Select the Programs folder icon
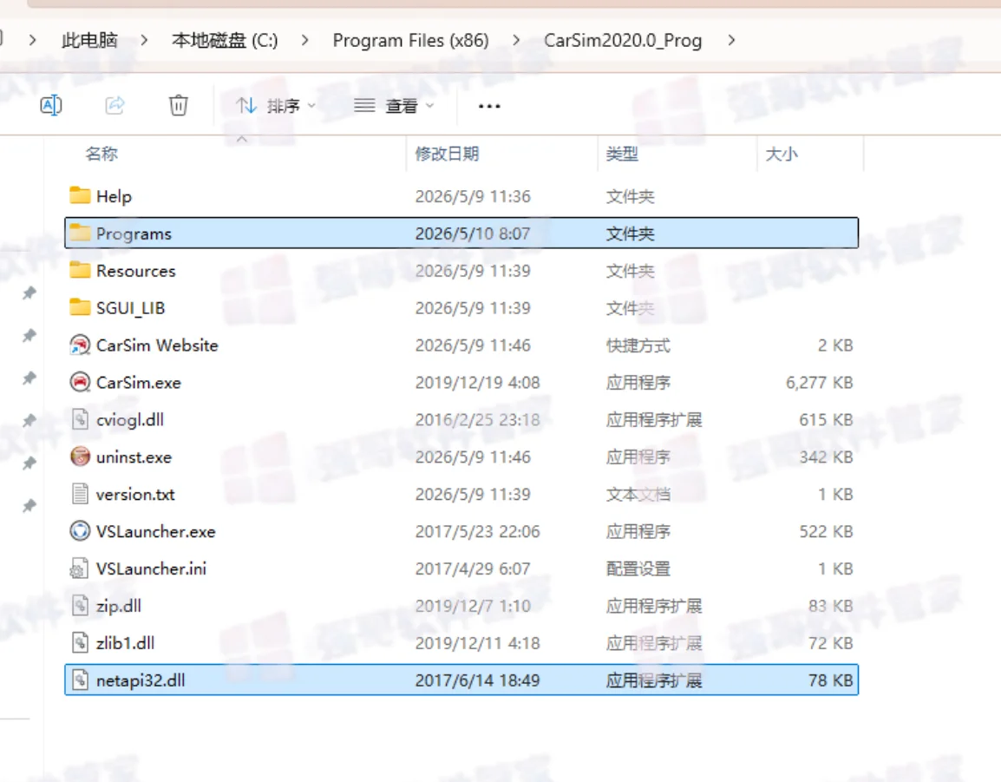The width and height of the screenshot is (1001, 782). [80, 233]
